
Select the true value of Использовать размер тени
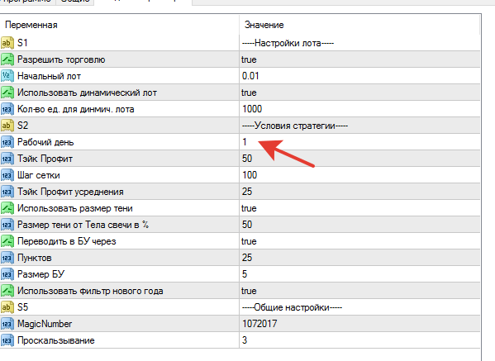249,208
